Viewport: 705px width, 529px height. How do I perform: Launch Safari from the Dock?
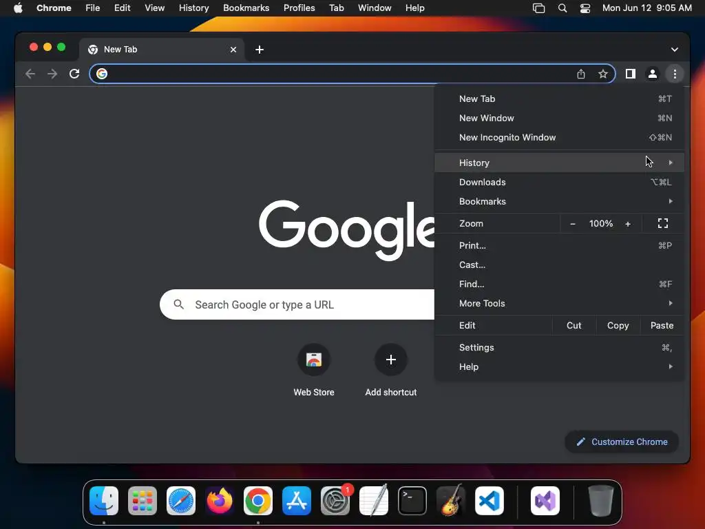pos(181,501)
